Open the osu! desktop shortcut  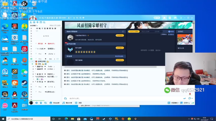tap(5, 107)
